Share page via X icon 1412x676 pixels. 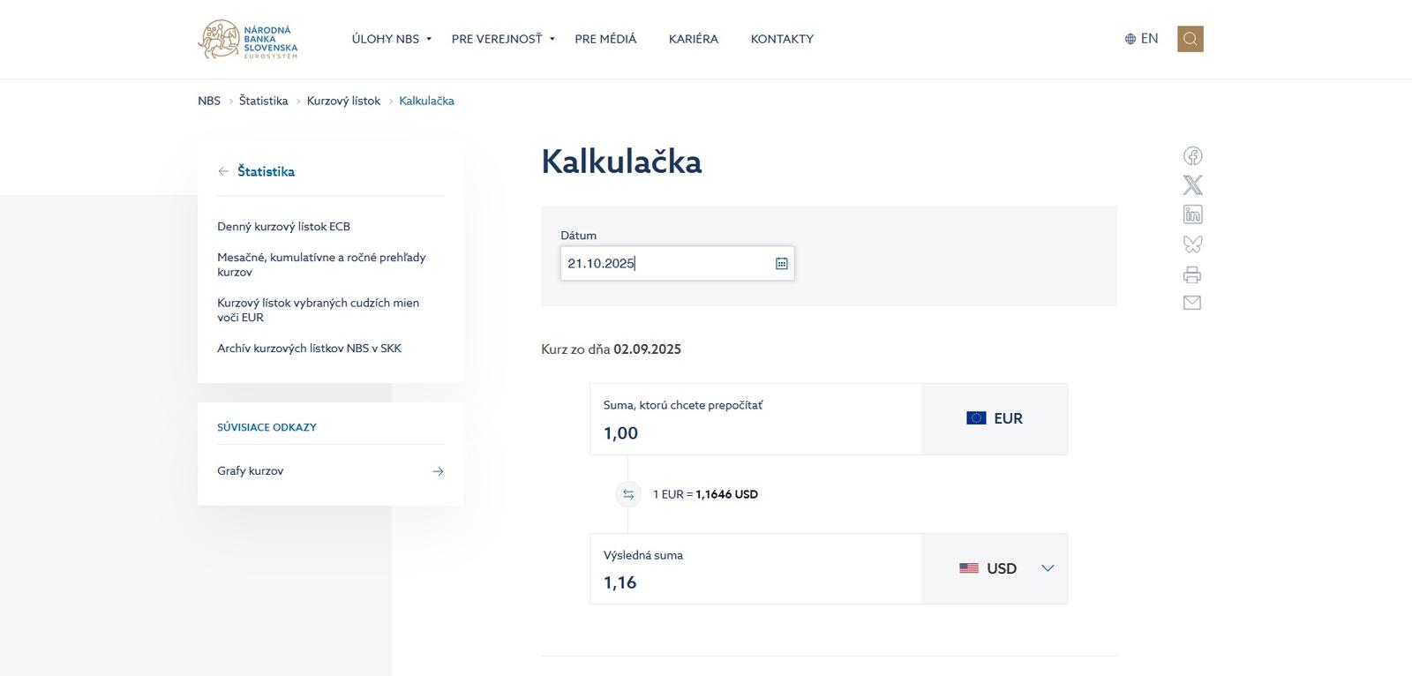coord(1192,185)
